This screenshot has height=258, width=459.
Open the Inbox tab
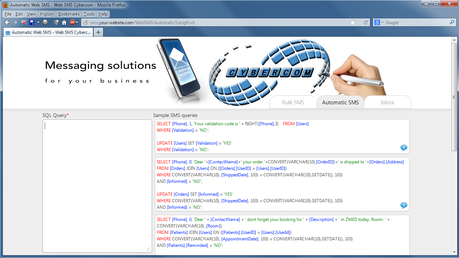[x=388, y=102]
